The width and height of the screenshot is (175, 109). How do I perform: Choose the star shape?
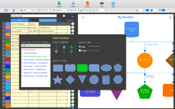[58, 80]
